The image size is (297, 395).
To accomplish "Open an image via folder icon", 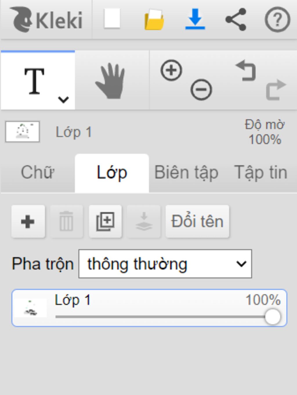I will click(154, 19).
